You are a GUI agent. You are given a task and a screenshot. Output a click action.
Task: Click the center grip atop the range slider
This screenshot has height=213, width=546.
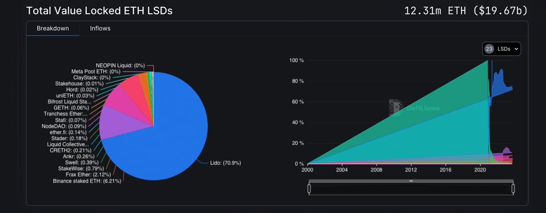click(411, 181)
